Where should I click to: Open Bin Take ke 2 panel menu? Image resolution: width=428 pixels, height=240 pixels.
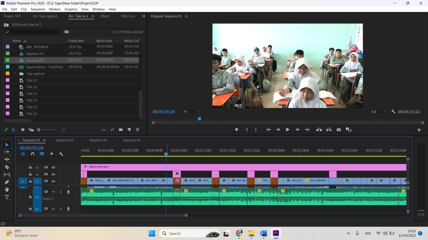93,16
